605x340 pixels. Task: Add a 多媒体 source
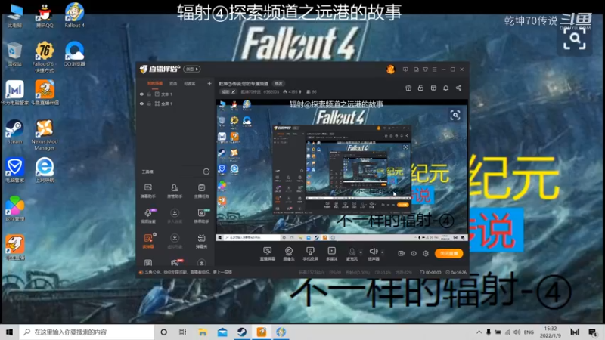(331, 254)
